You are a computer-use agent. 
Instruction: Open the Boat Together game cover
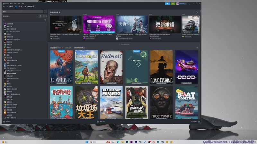(x=187, y=102)
